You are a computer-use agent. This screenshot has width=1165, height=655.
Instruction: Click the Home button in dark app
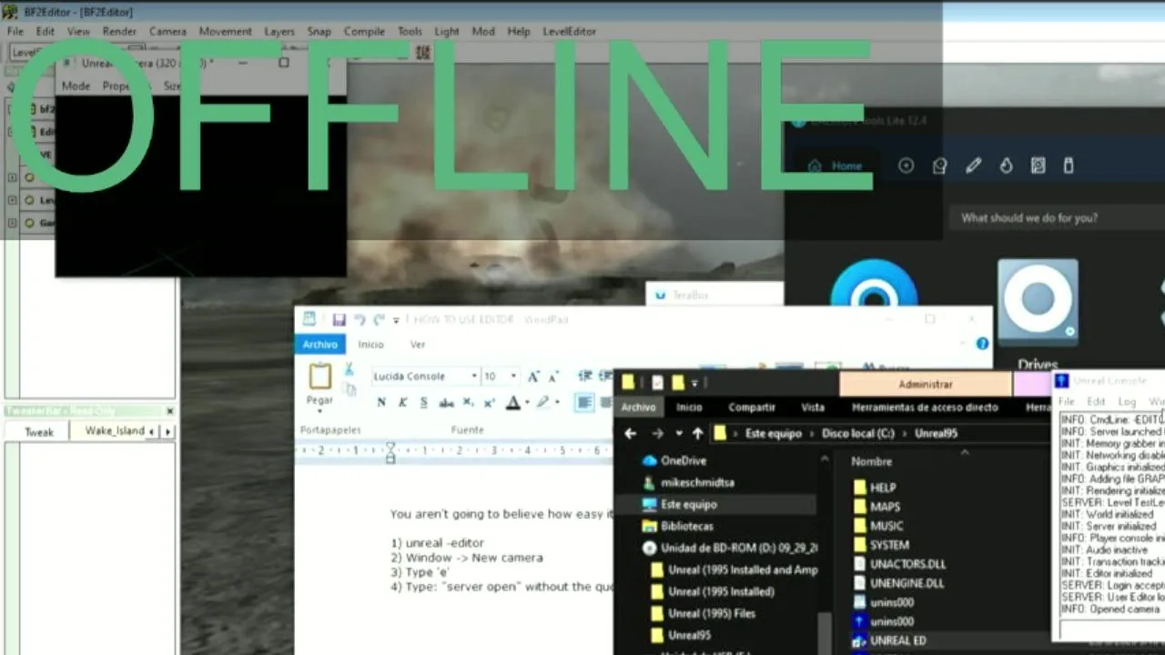tap(835, 166)
